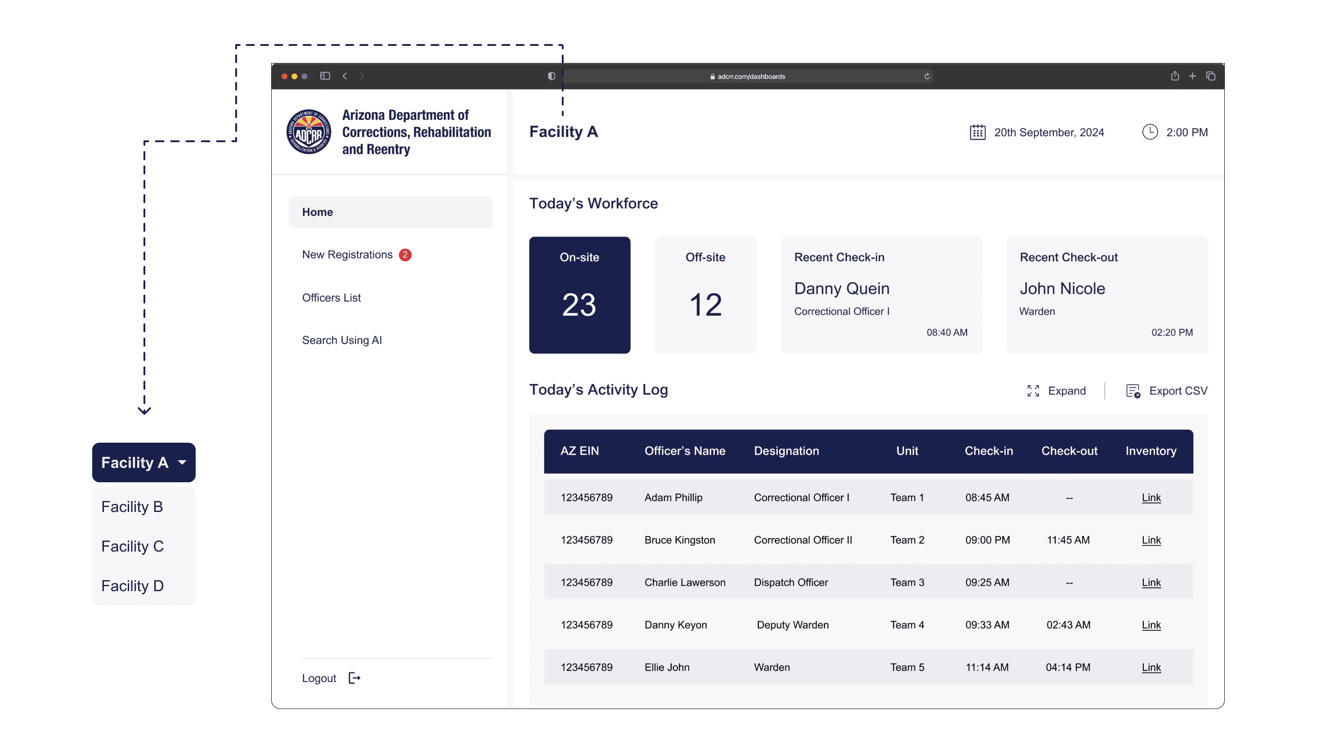Open Search Using AI menu item
This screenshot has height=754, width=1317.
[x=342, y=340]
